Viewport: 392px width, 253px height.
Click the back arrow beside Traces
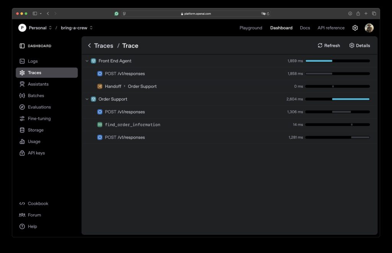pos(89,46)
